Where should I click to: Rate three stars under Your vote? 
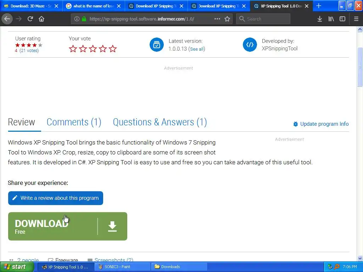pyautogui.click(x=93, y=49)
